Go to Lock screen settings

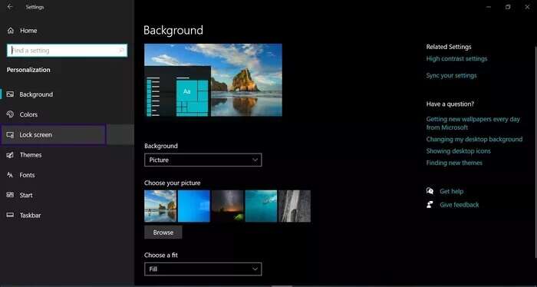click(68, 134)
